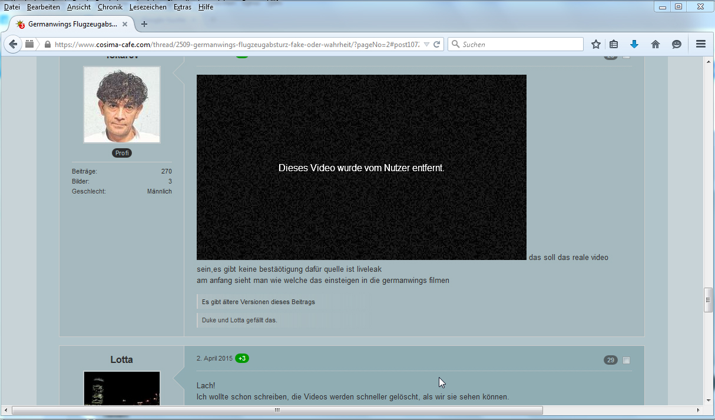The image size is (715, 420).
Task: Tick the checkbox beside post number 29
Action: (x=626, y=360)
